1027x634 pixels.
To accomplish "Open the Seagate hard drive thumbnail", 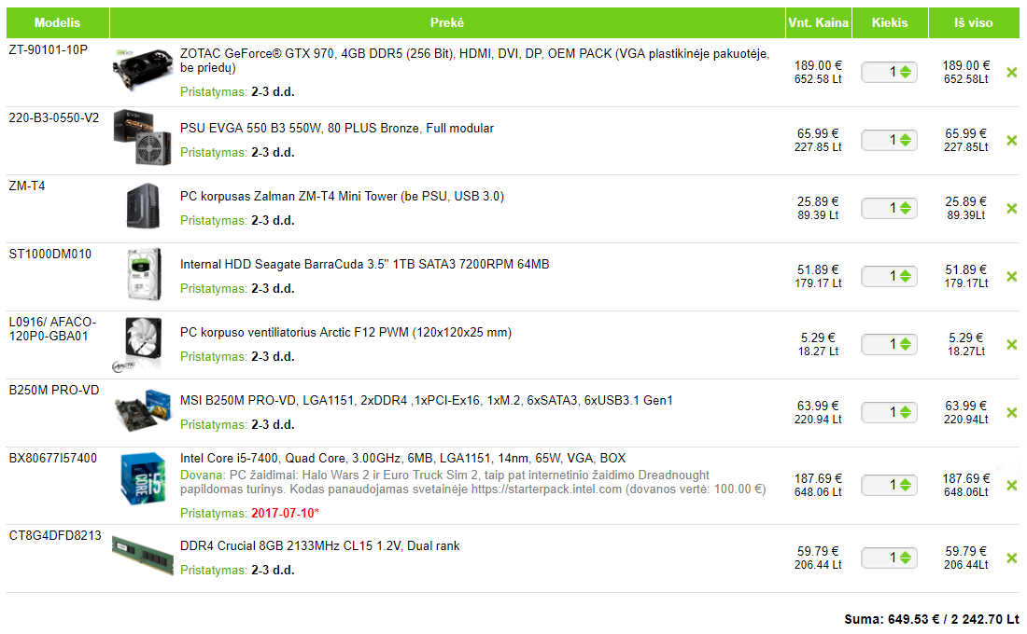I will pyautogui.click(x=144, y=274).
